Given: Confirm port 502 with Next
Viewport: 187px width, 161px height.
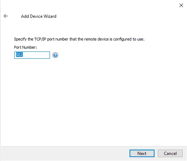Looking at the screenshot, I should 142,153.
